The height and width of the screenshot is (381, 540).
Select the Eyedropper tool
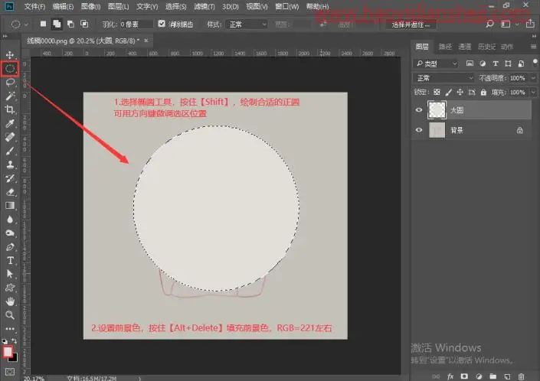(10, 123)
